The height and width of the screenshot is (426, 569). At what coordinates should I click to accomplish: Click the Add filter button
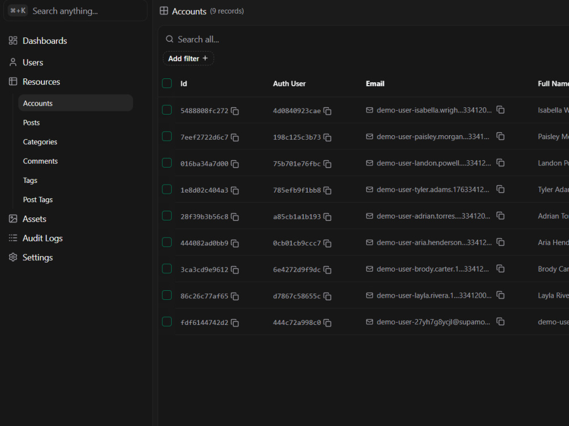(188, 59)
